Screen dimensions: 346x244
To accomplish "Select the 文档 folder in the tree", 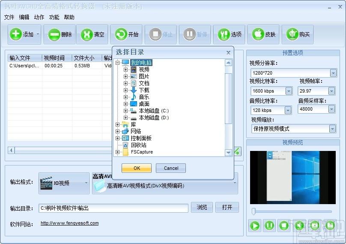I will [144, 83].
